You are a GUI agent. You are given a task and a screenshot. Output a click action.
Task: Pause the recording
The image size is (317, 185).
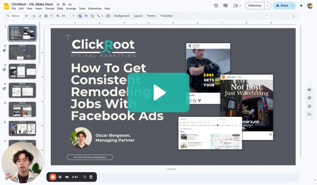(60, 177)
